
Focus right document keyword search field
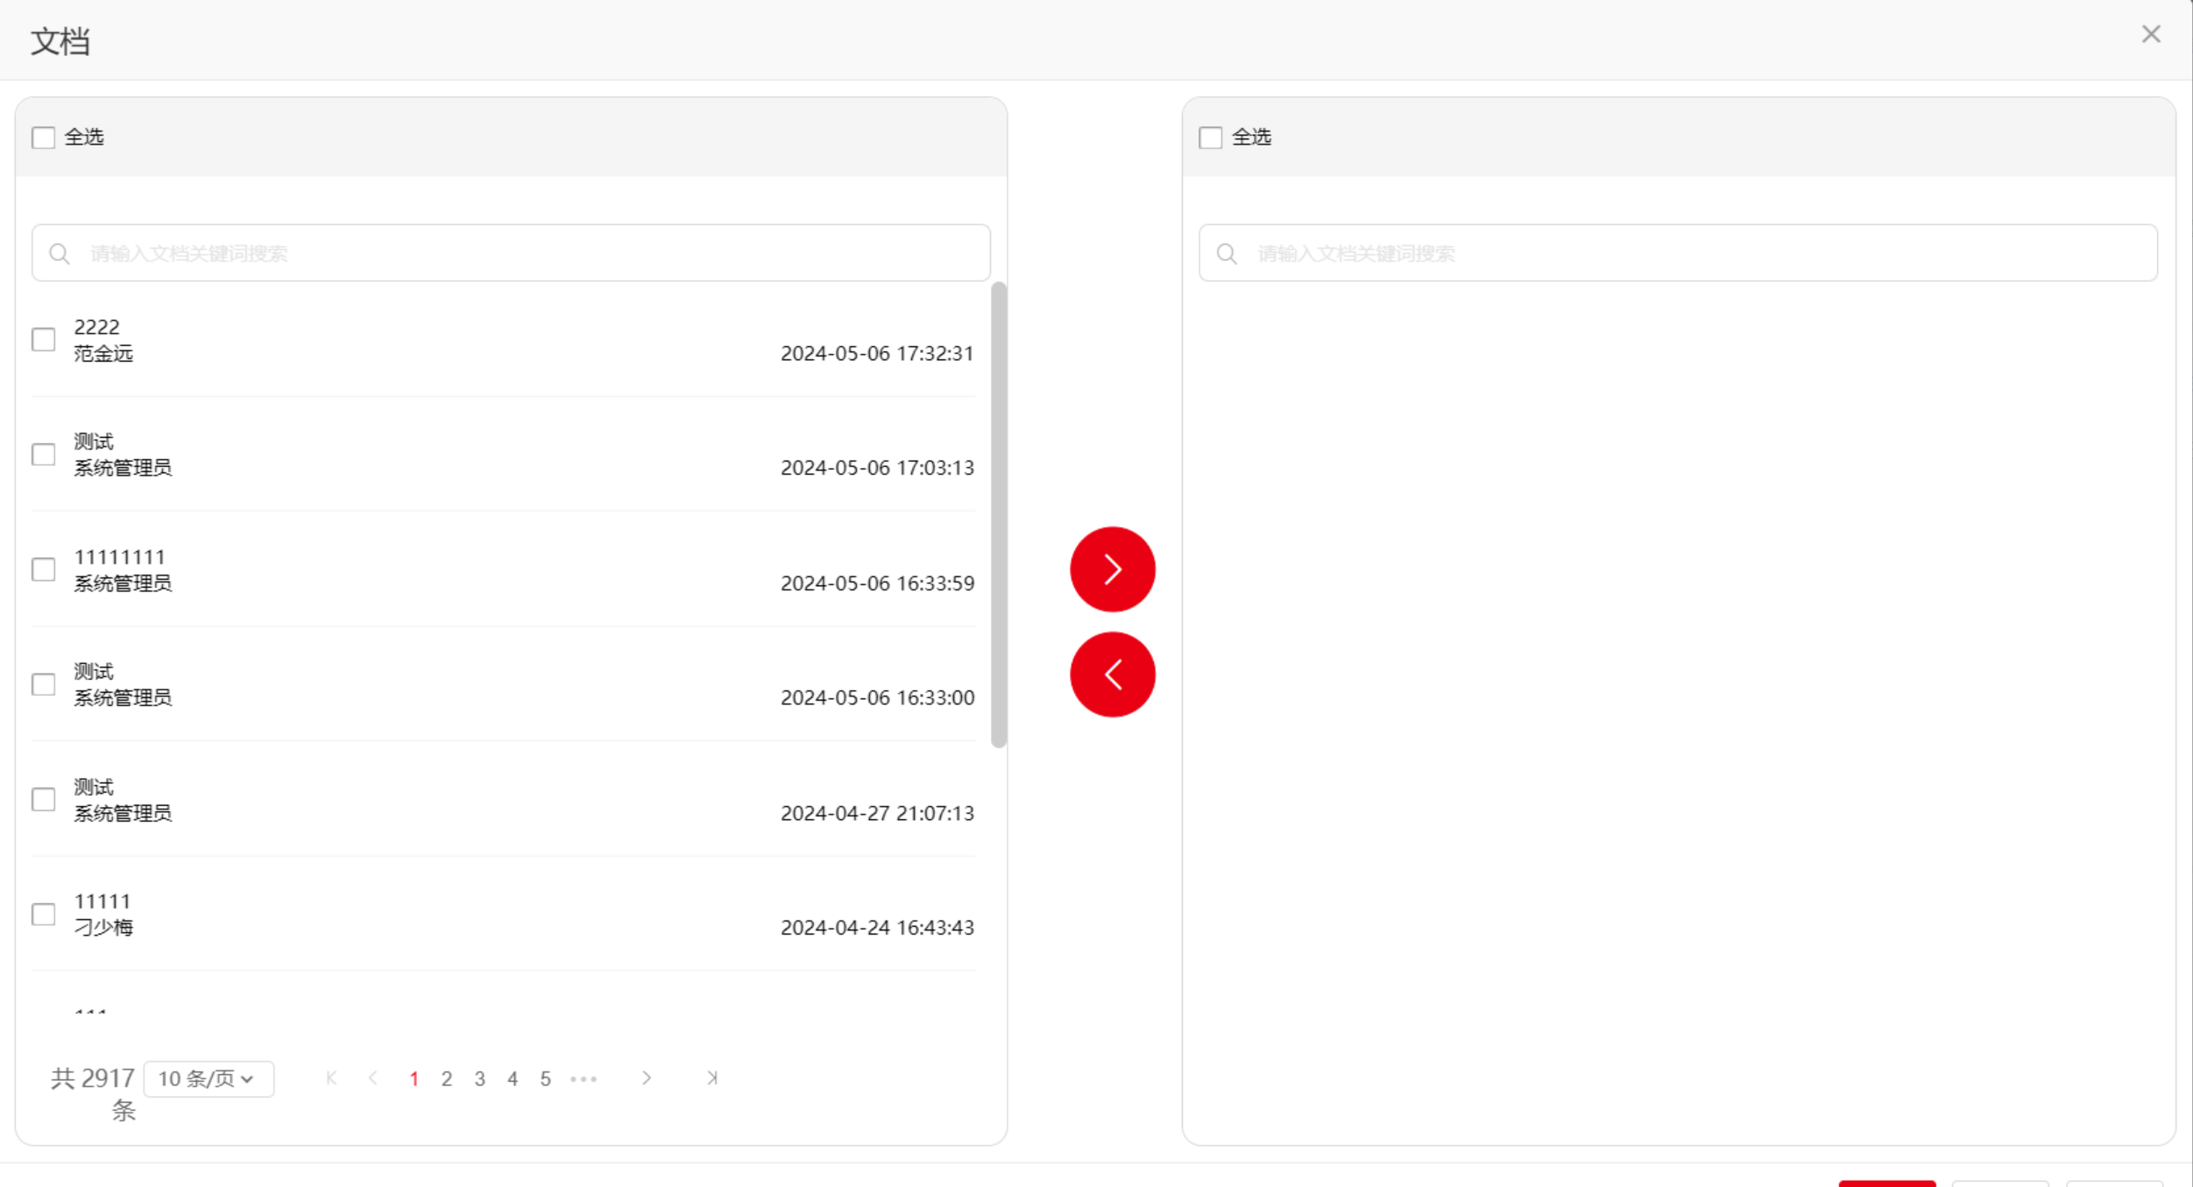(1678, 253)
